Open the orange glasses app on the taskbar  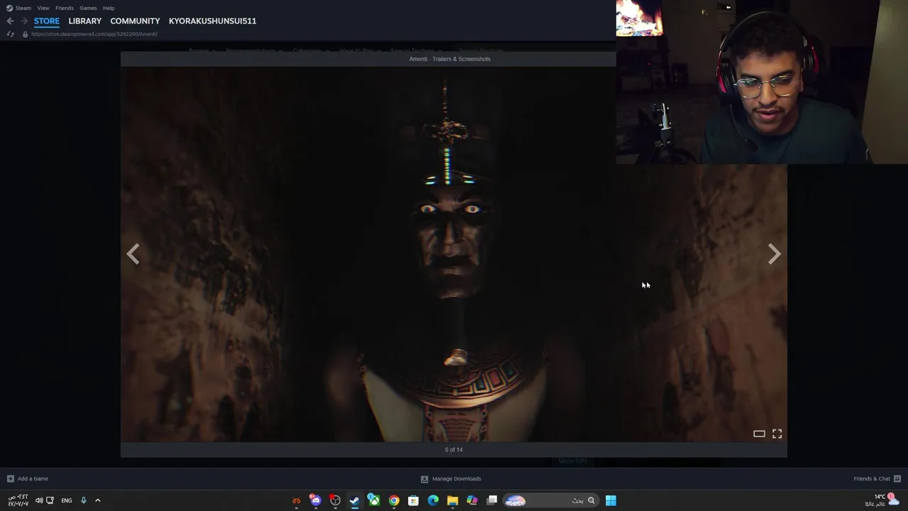(297, 500)
